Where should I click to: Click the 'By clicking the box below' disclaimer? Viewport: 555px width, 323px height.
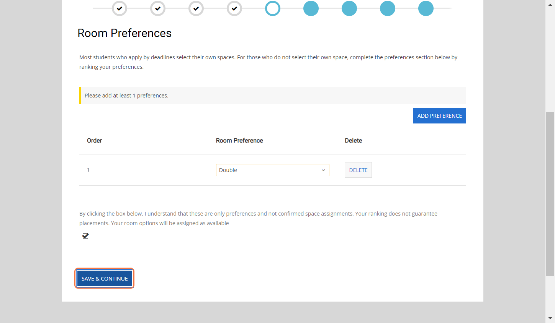click(258, 218)
